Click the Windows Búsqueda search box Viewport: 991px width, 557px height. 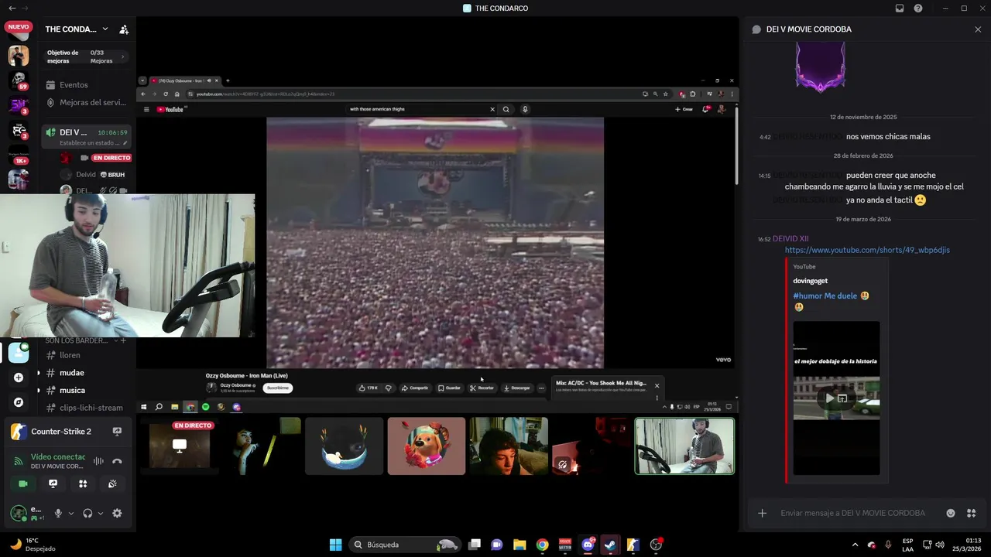pyautogui.click(x=404, y=545)
